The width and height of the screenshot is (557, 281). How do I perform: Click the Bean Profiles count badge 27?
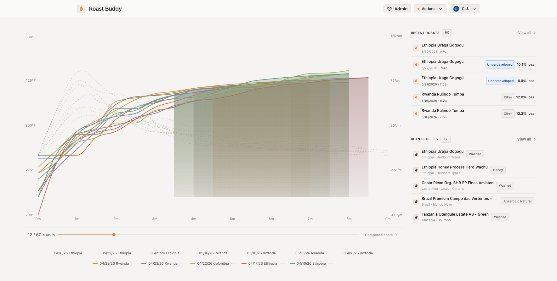click(x=445, y=139)
